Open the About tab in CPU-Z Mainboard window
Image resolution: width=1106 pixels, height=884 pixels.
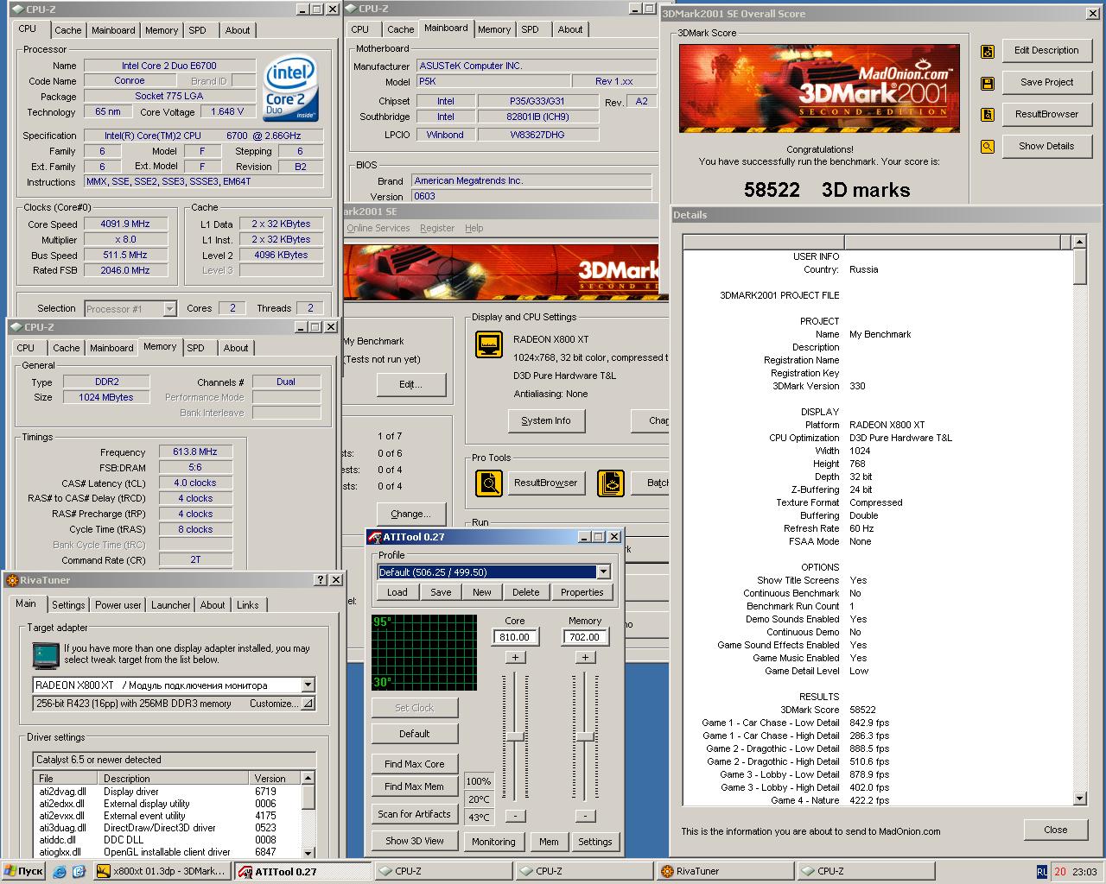569,29
